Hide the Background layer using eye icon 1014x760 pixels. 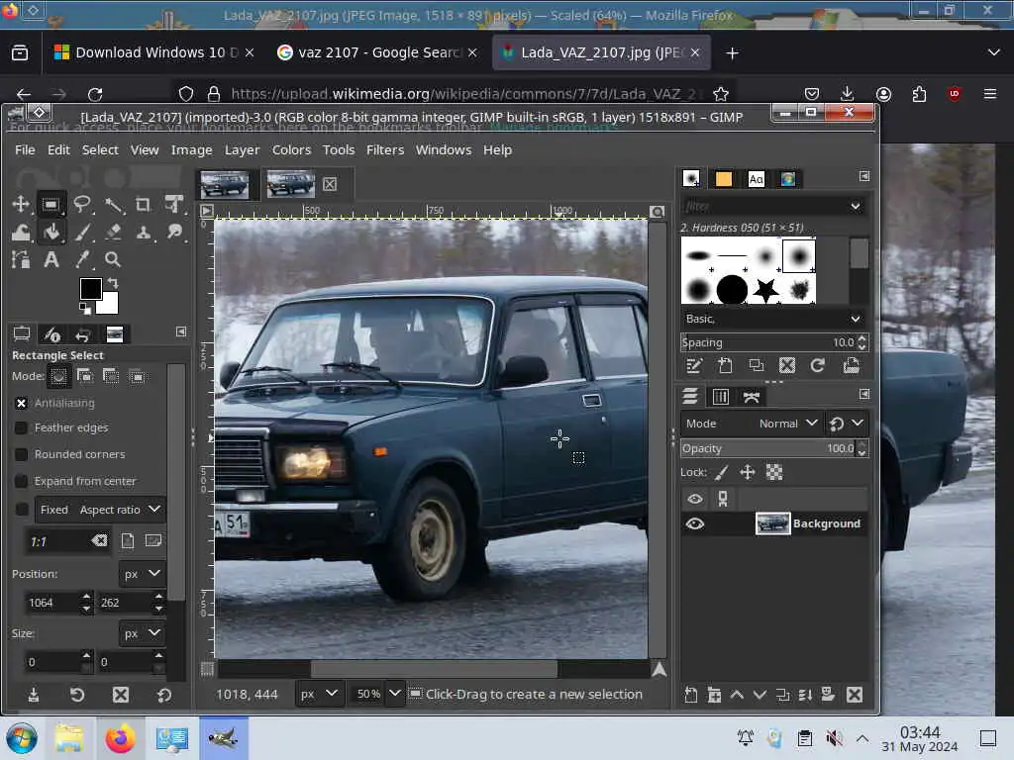click(695, 523)
